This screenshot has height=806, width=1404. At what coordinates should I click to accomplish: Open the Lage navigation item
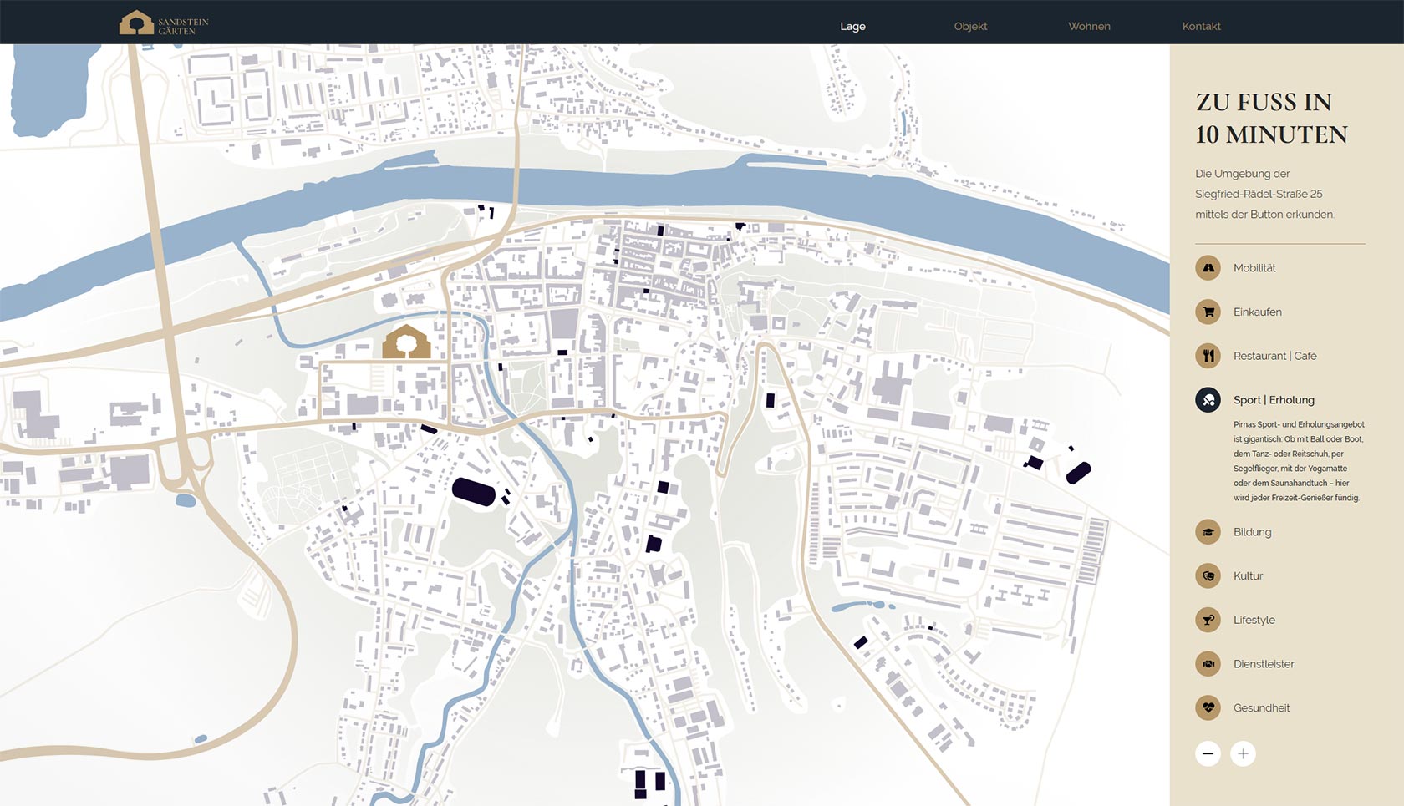(852, 27)
